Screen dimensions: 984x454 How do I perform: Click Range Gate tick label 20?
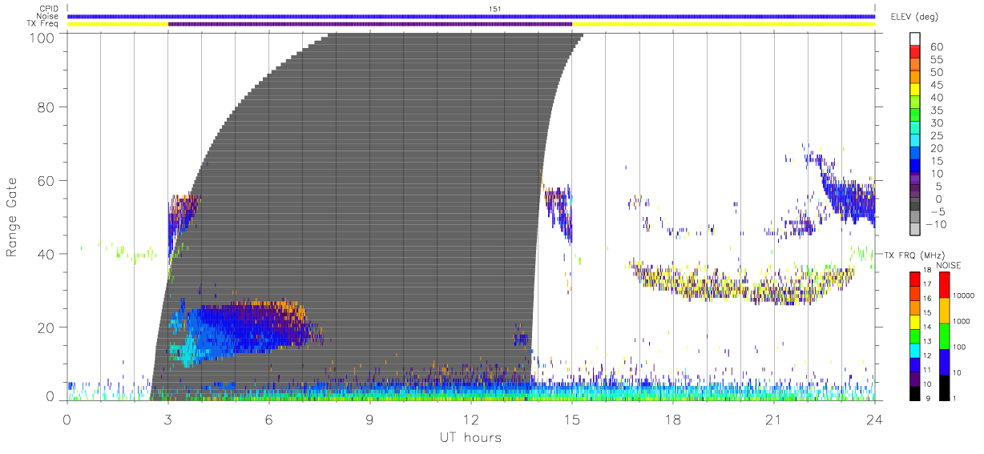tap(47, 327)
